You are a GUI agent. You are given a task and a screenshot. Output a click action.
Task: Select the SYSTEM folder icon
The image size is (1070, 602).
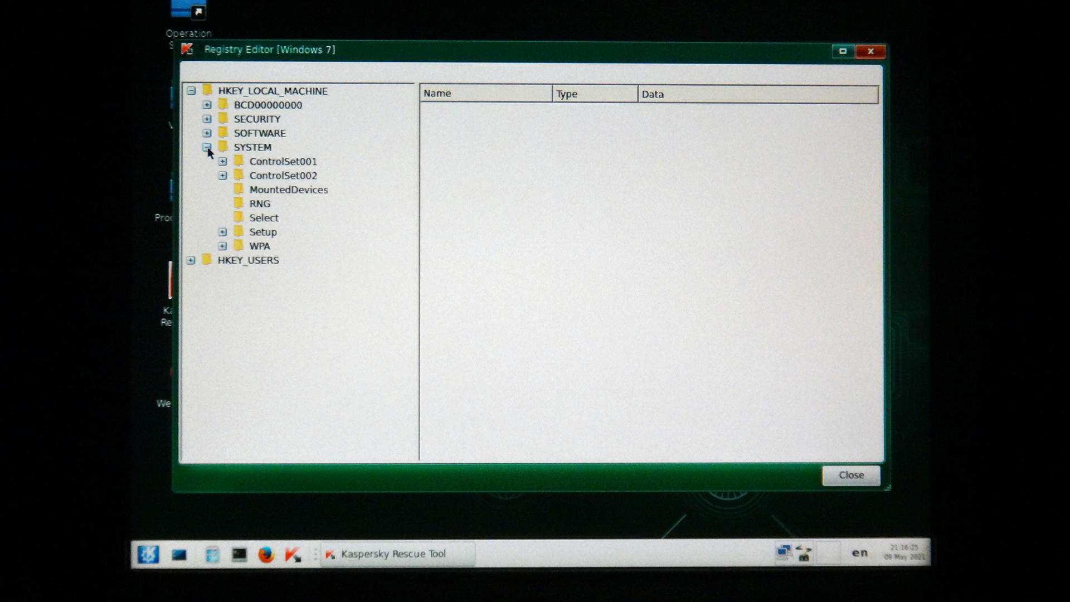click(223, 147)
